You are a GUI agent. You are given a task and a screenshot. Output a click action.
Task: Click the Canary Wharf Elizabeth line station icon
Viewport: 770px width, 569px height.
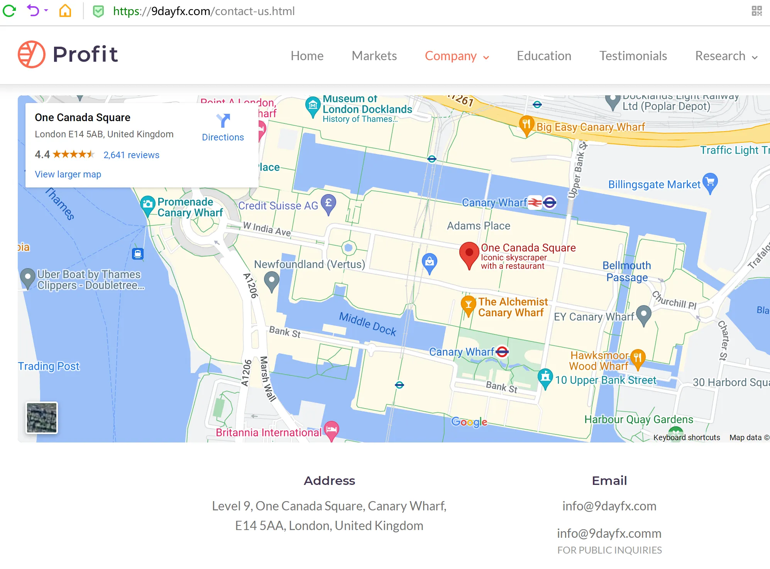point(550,203)
